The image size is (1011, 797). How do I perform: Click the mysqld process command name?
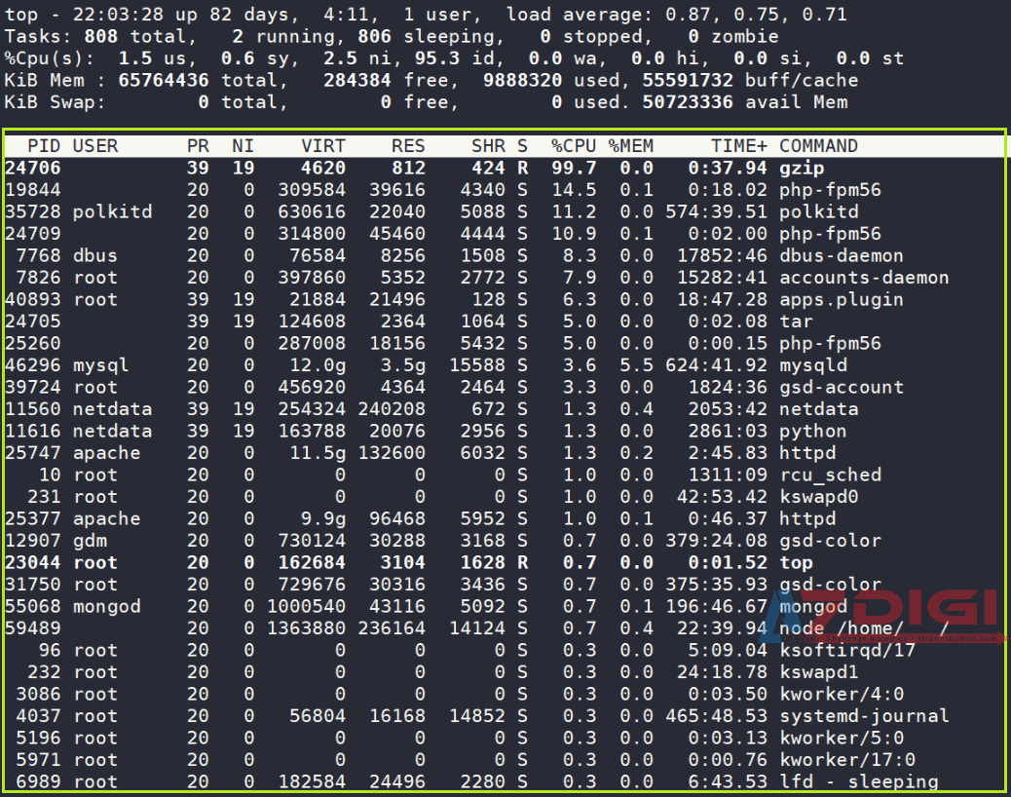812,365
